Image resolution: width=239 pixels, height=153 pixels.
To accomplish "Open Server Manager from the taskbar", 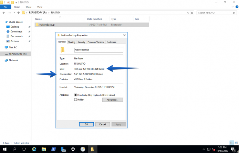I will click(x=63, y=149).
